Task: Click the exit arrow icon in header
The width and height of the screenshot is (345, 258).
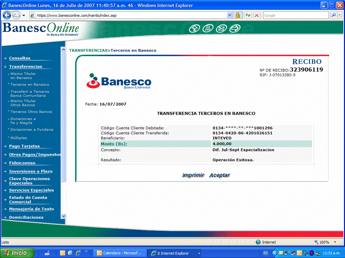Action: pos(235,28)
